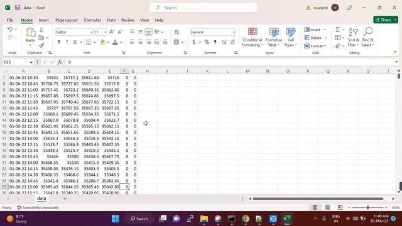Toggle left text alignment
The image size is (402, 226).
[133, 42]
